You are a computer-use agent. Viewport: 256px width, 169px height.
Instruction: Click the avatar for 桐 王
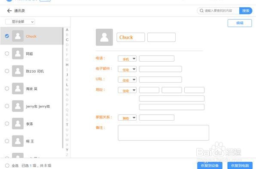[18, 141]
